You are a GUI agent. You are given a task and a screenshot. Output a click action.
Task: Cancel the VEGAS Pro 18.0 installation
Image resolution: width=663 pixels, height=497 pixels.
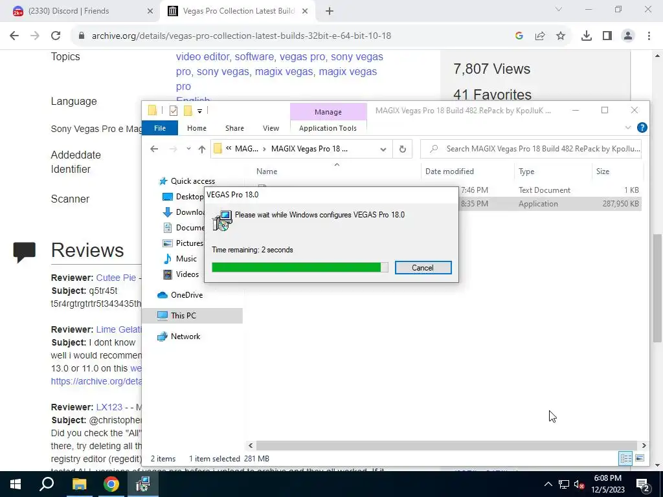[x=423, y=267]
